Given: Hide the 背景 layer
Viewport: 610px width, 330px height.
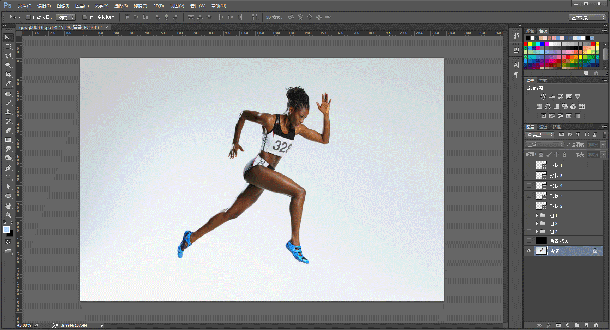Looking at the screenshot, I should [x=529, y=251].
